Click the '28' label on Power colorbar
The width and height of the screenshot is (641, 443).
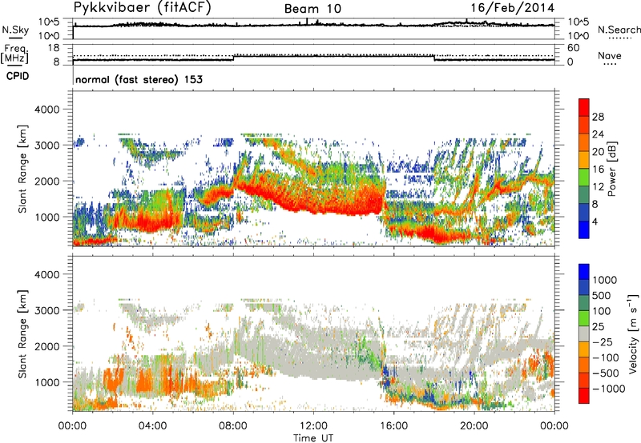tap(598, 117)
